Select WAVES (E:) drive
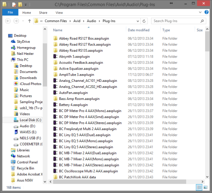 28,132
